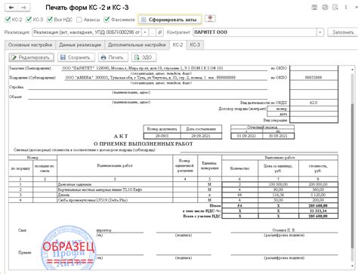Viewport: 358px width, 274px height.
Task: Click the Сформировать акты button
Action: pyautogui.click(x=170, y=20)
